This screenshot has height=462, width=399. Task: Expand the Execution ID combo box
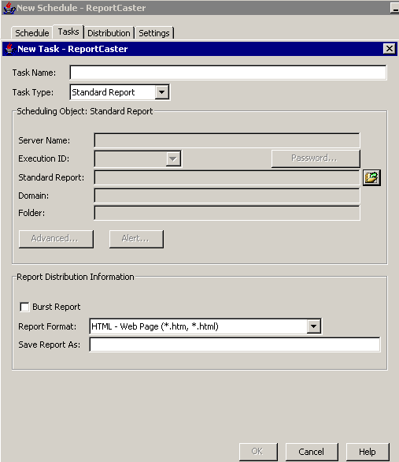[173, 158]
